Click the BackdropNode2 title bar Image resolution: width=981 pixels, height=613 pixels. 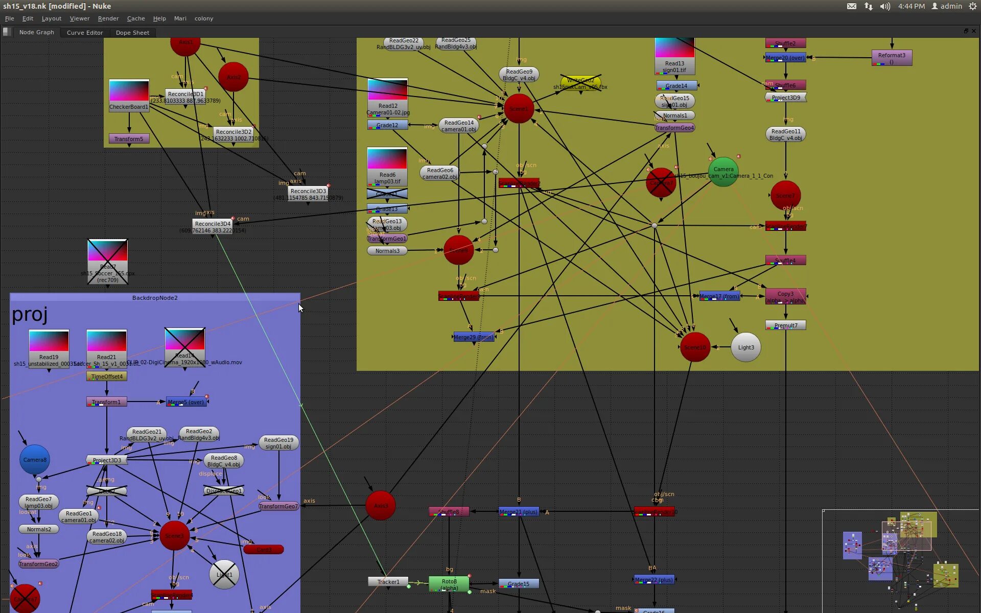pos(155,297)
